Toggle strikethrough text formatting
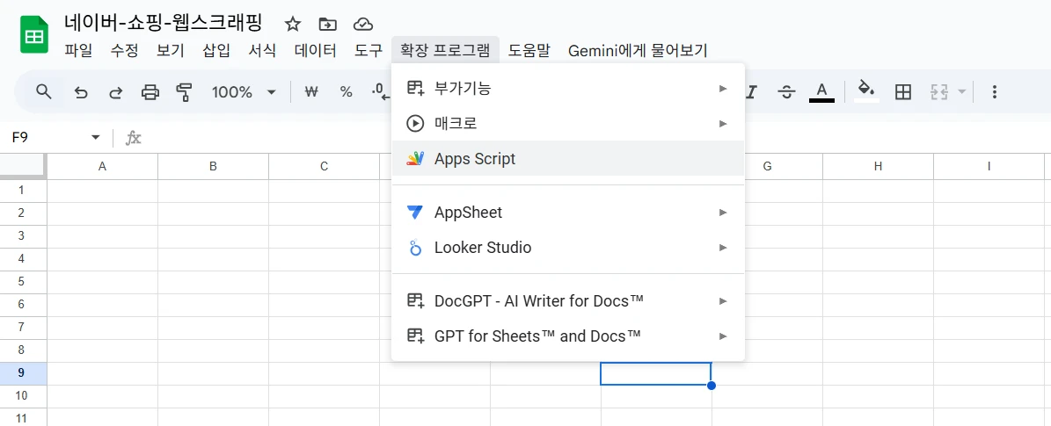Image resolution: width=1051 pixels, height=426 pixels. pos(786,92)
